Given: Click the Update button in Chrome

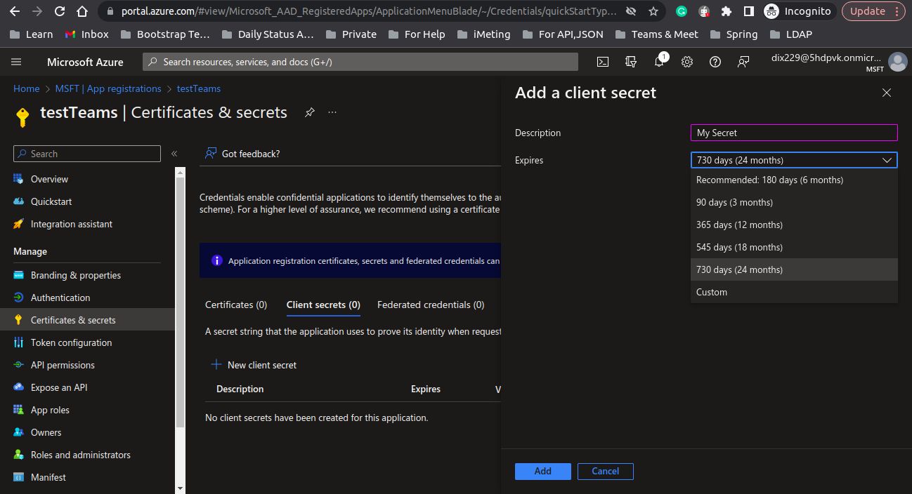Looking at the screenshot, I should 873,11.
